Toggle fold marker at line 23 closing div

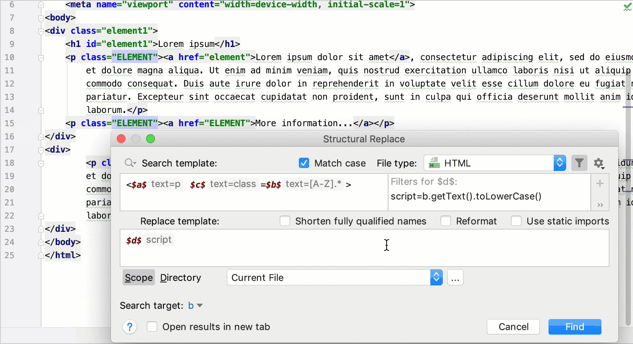pos(41,229)
